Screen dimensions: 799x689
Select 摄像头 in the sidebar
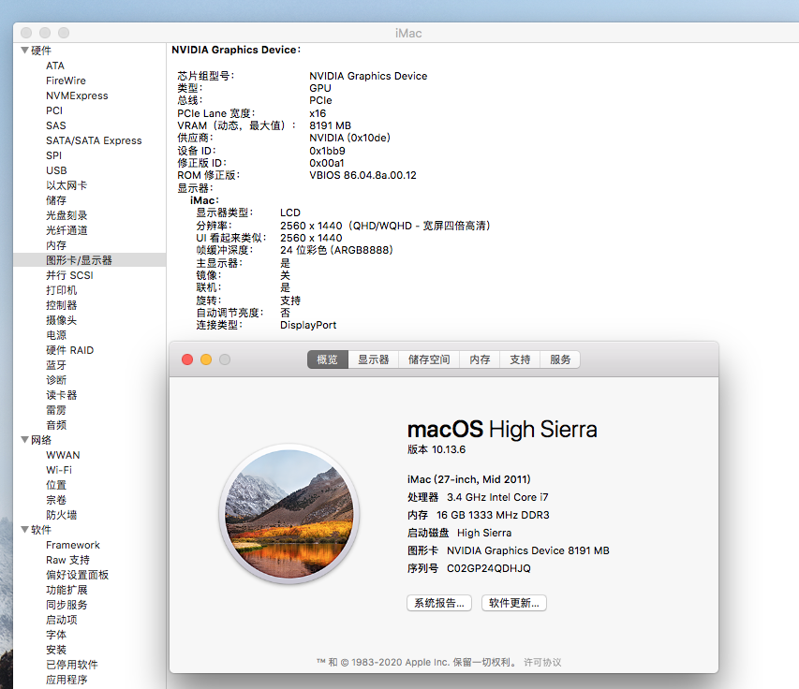(x=61, y=320)
